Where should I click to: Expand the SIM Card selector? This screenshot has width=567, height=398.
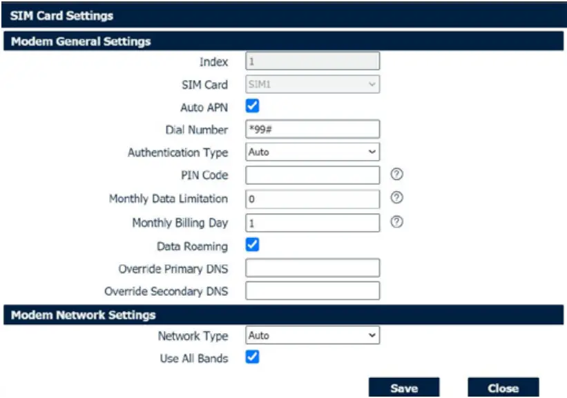(x=312, y=83)
